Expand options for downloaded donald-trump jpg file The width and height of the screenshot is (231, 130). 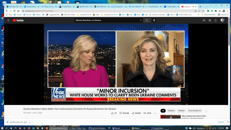30,122
